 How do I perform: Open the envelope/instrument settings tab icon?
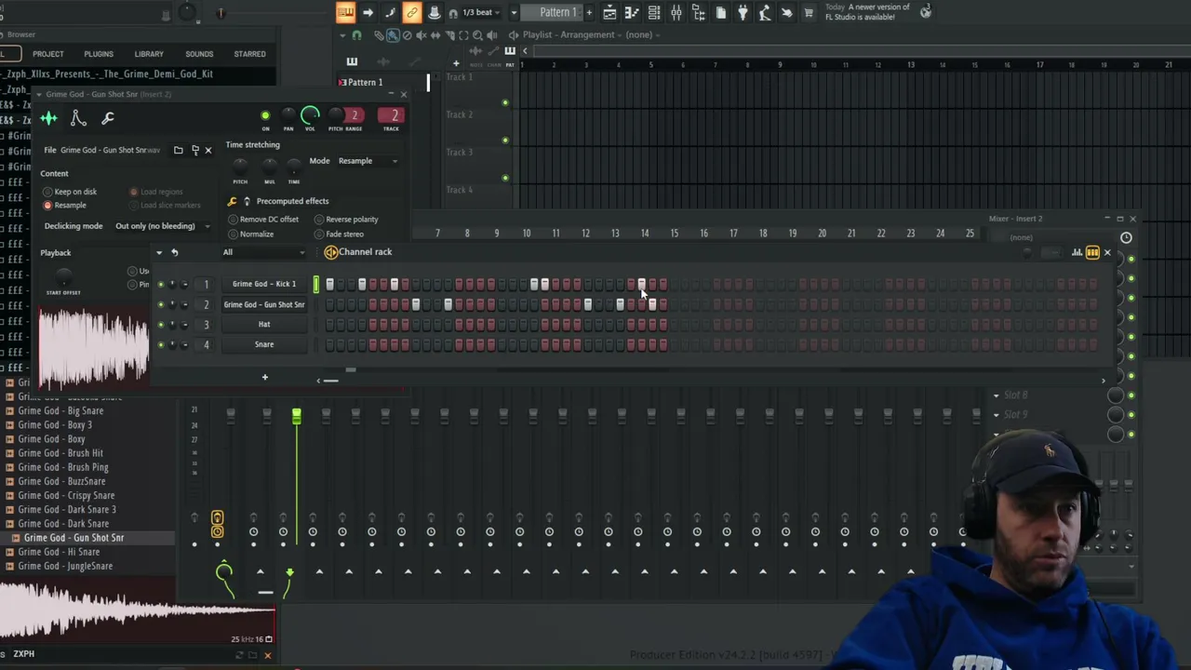[x=78, y=118]
